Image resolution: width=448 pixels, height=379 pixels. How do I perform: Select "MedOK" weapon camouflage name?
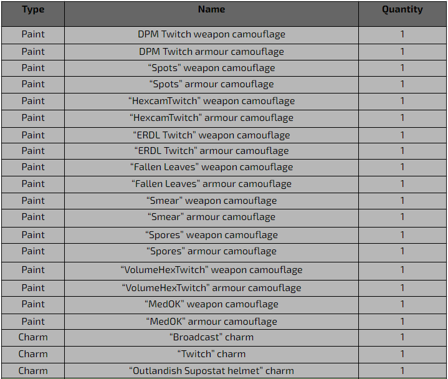click(211, 304)
